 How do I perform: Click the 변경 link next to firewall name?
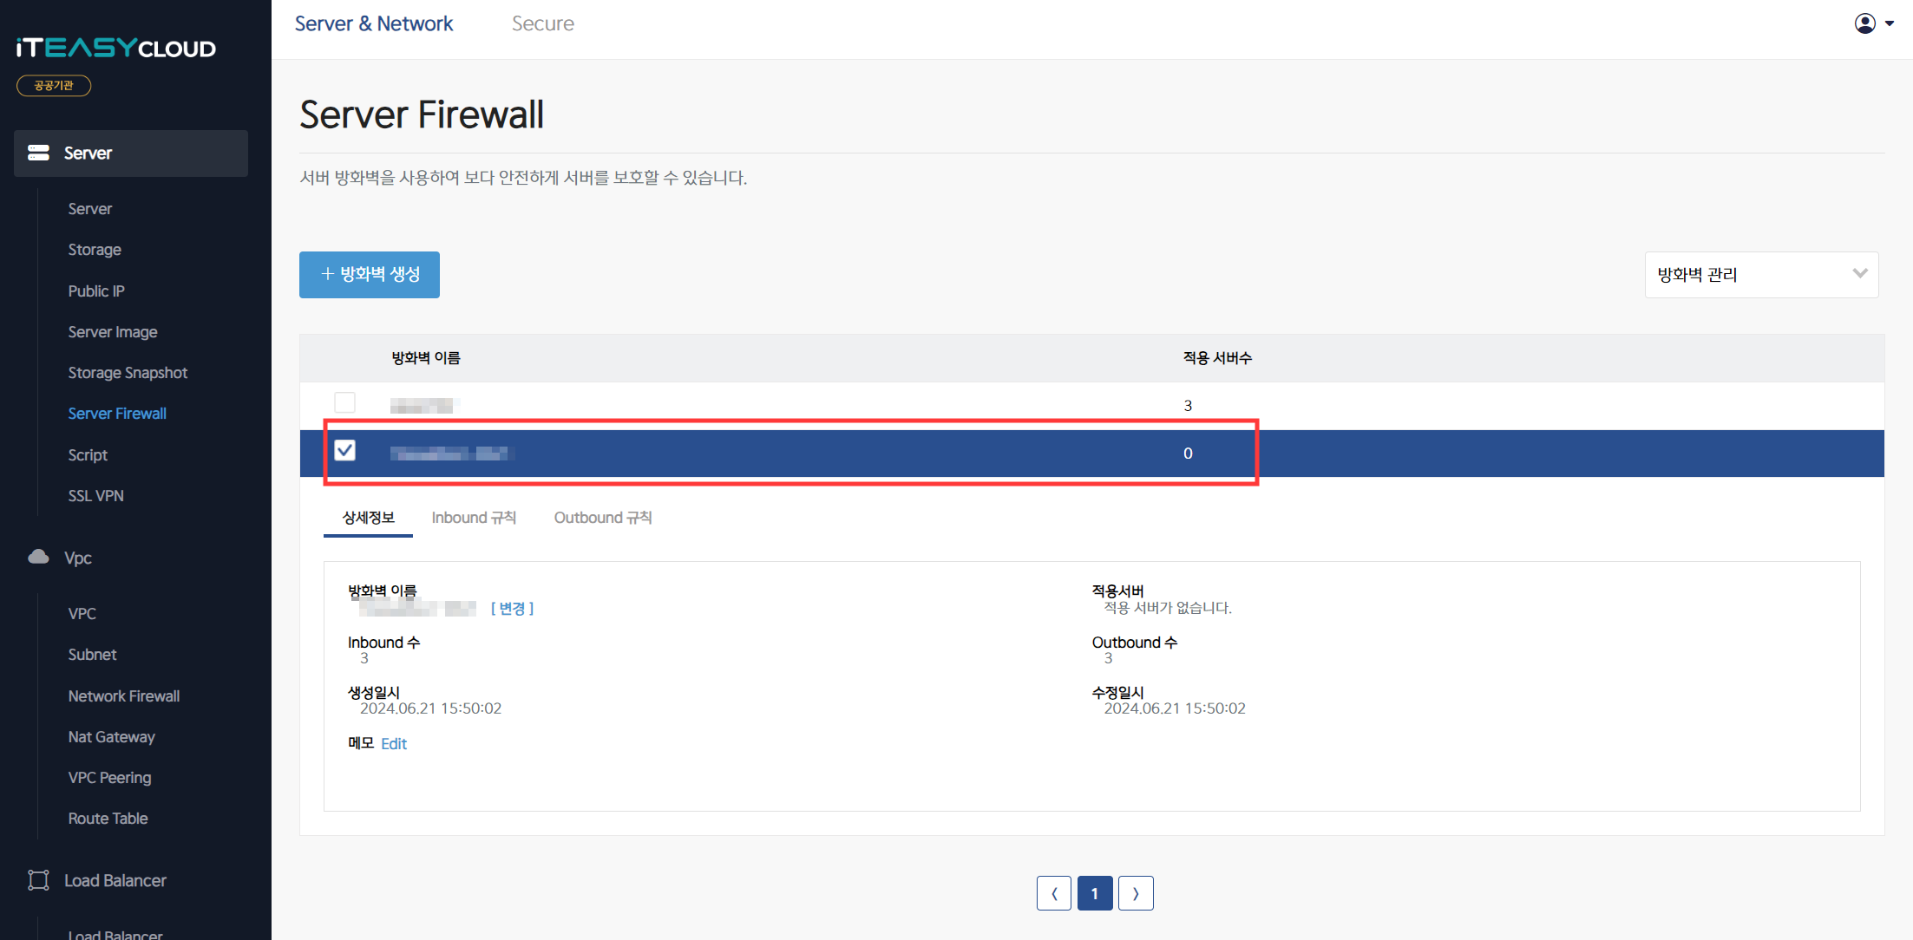click(512, 609)
